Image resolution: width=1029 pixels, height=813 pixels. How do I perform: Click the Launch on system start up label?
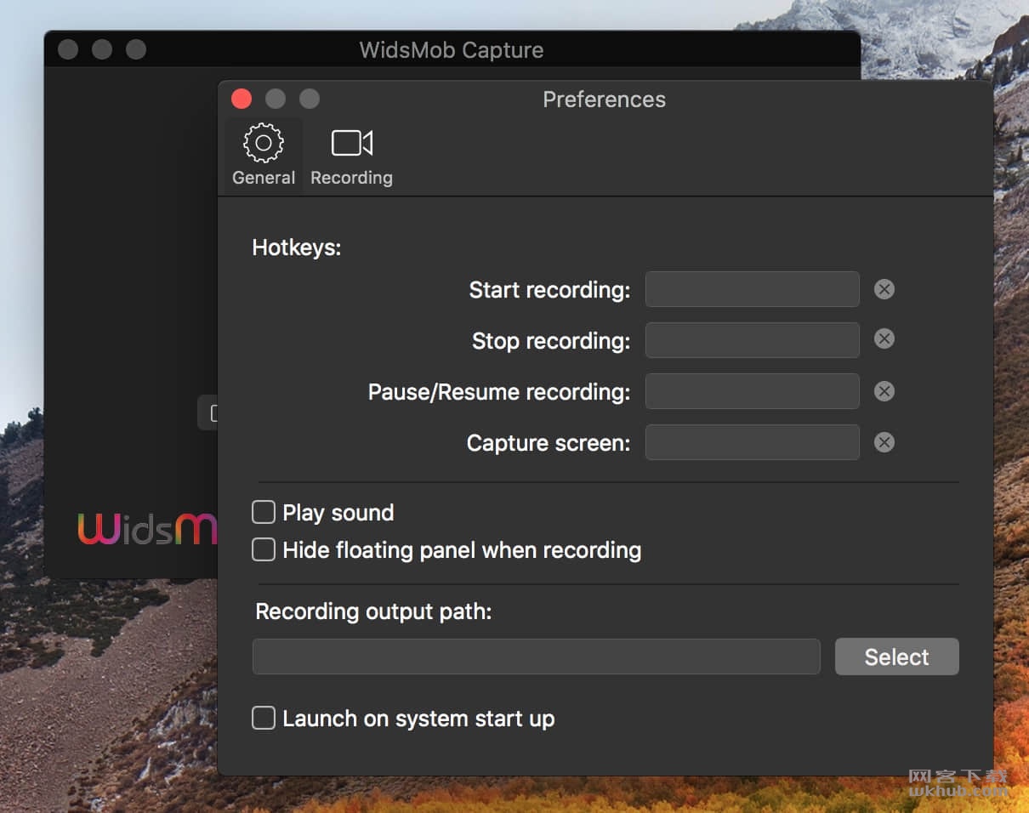pos(418,719)
